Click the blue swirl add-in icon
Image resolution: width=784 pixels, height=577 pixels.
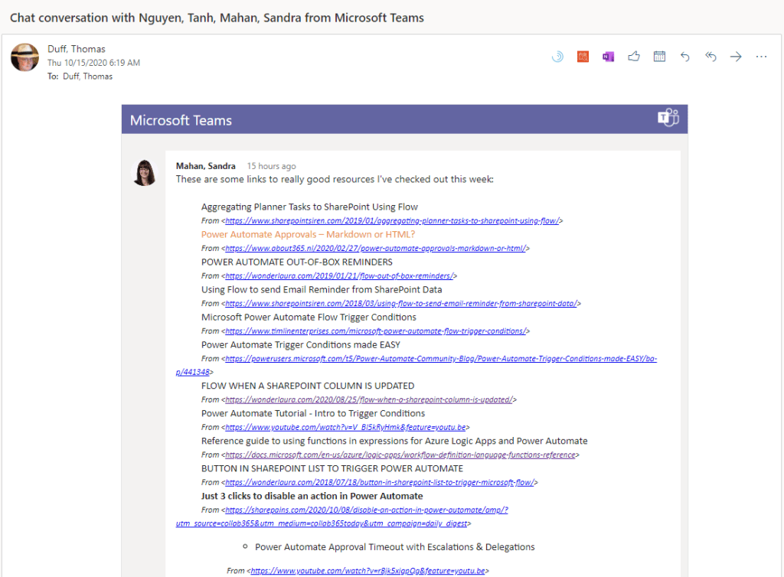pyautogui.click(x=557, y=57)
